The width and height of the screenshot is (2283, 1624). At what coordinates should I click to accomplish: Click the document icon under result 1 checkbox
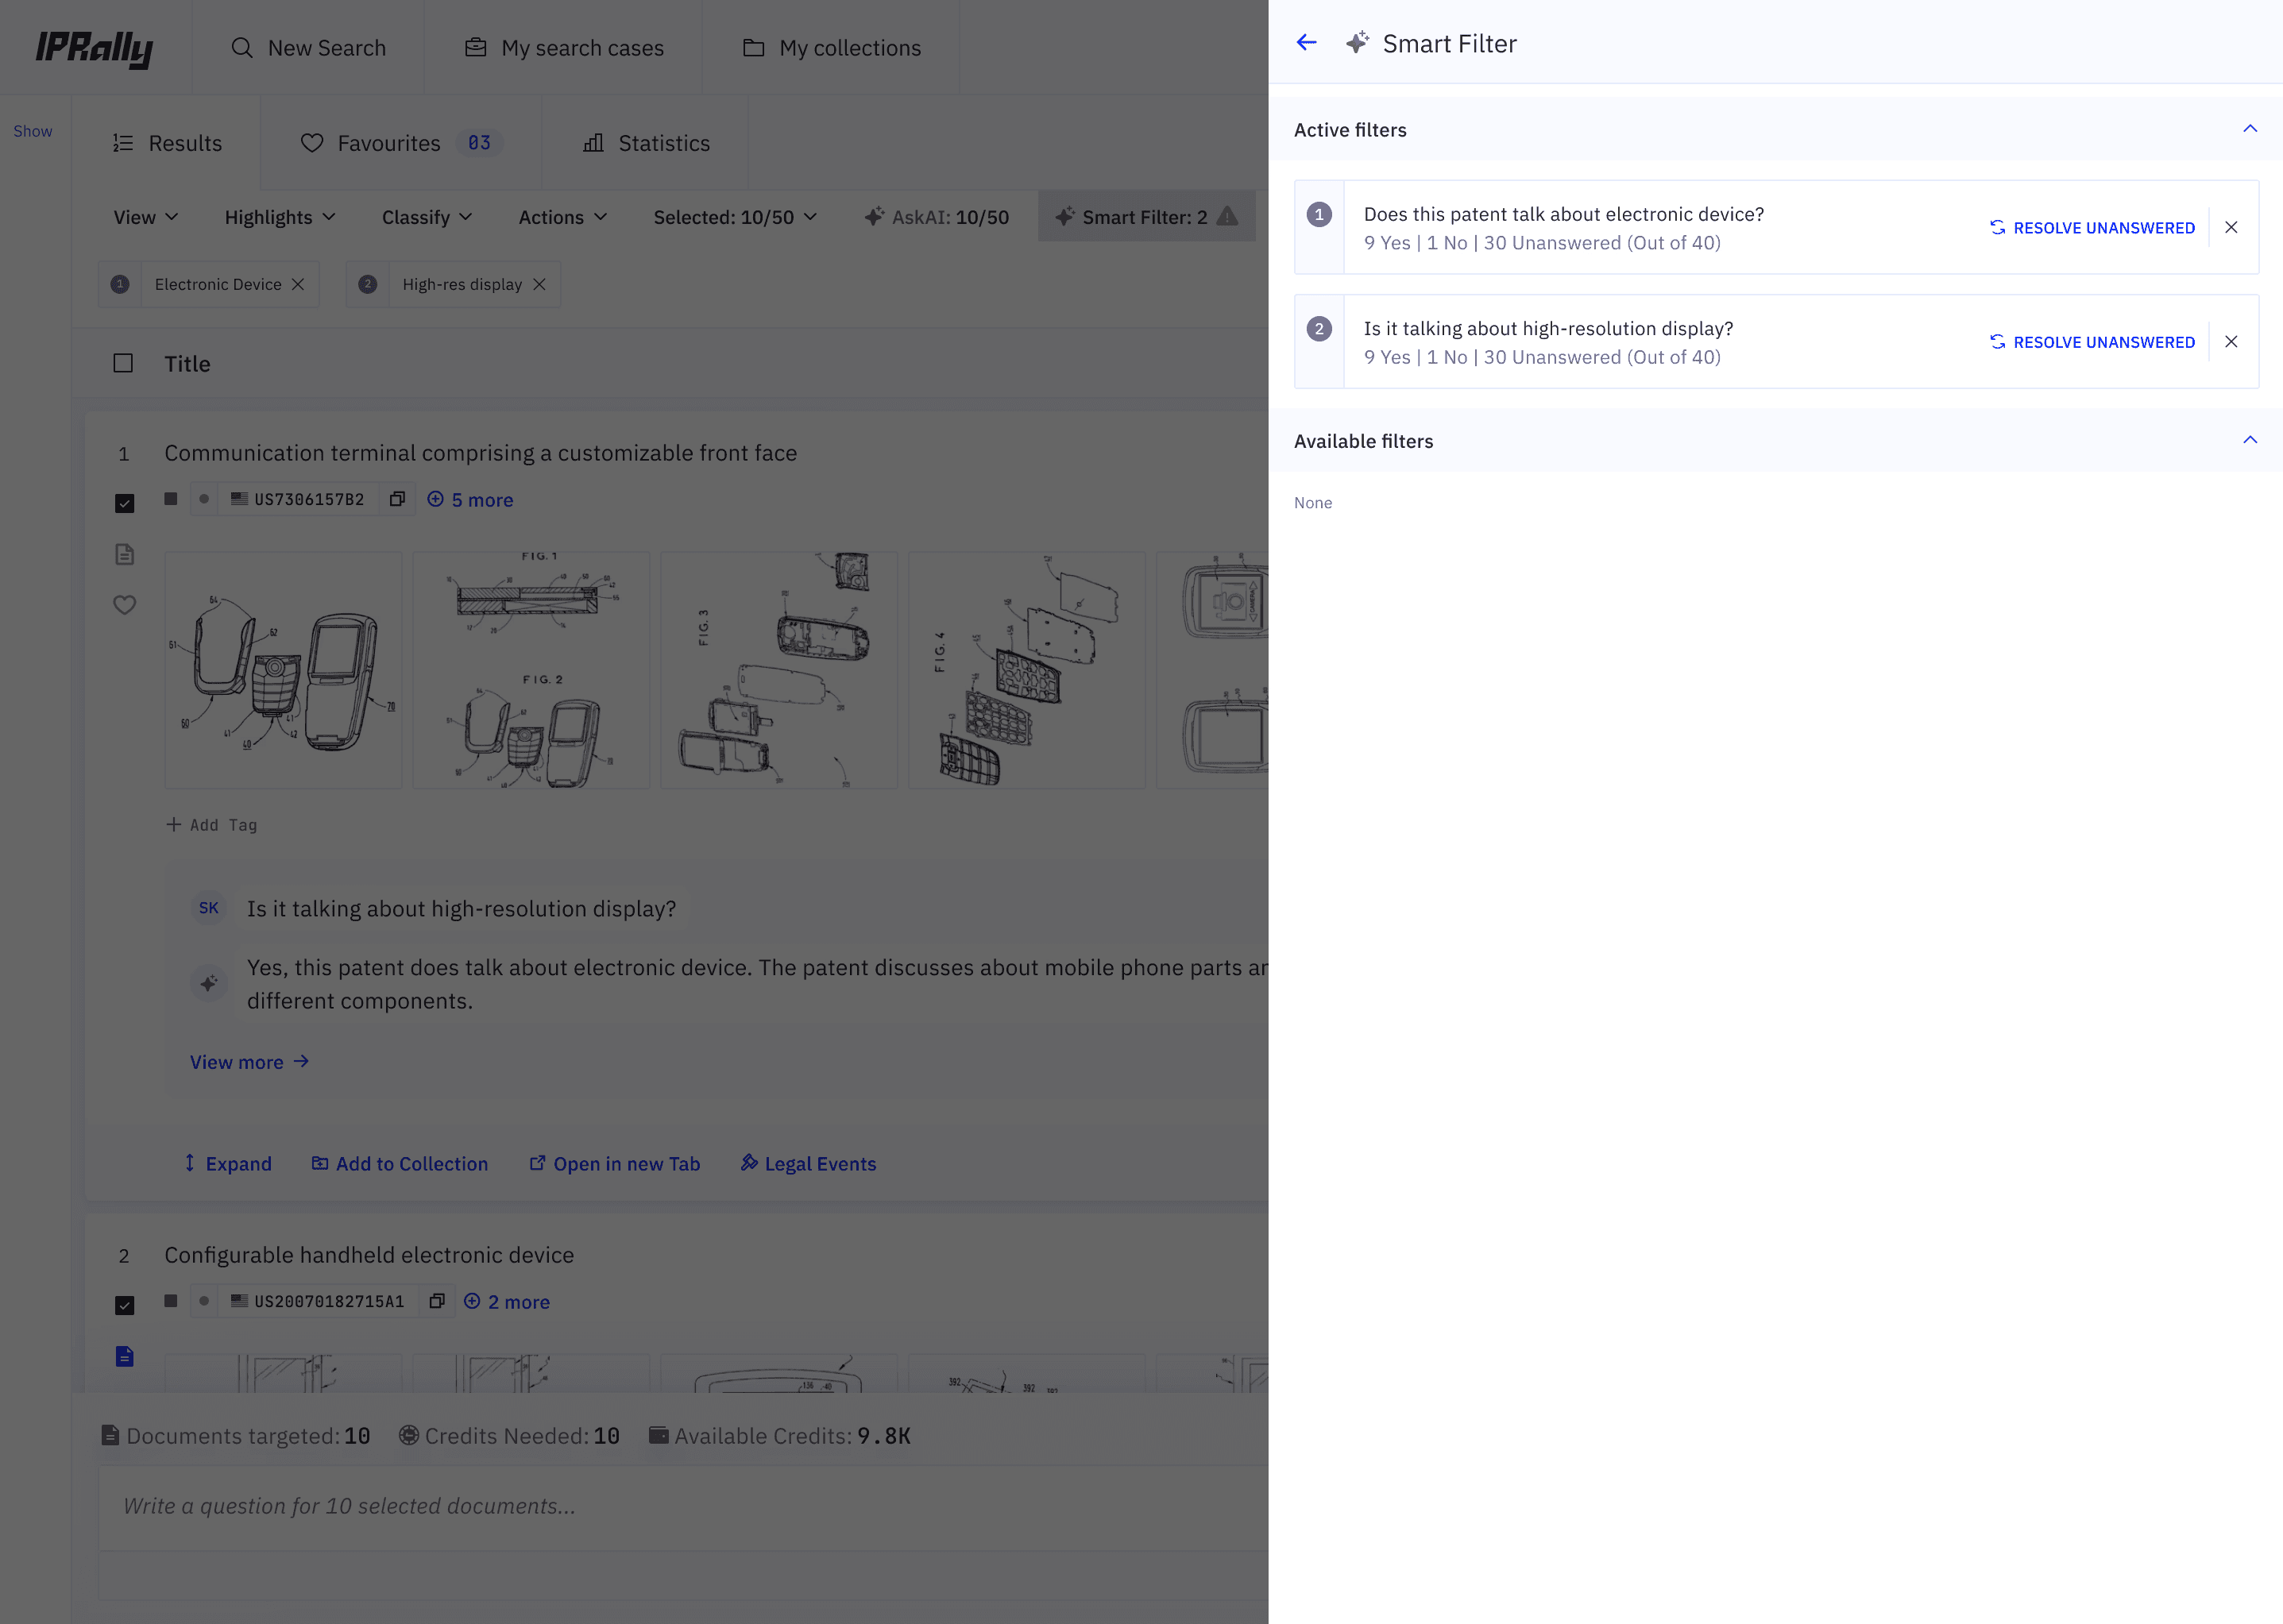pos(124,554)
